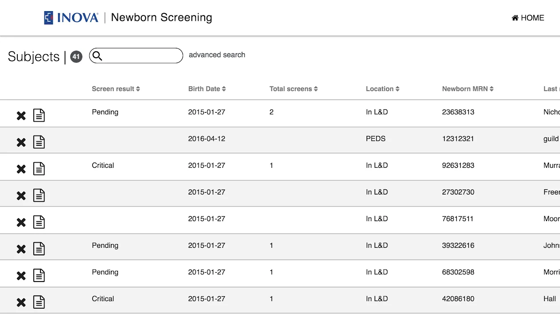This screenshot has width=560, height=314.
Task: Open document for MRN 68302598
Action: pyautogui.click(x=39, y=275)
